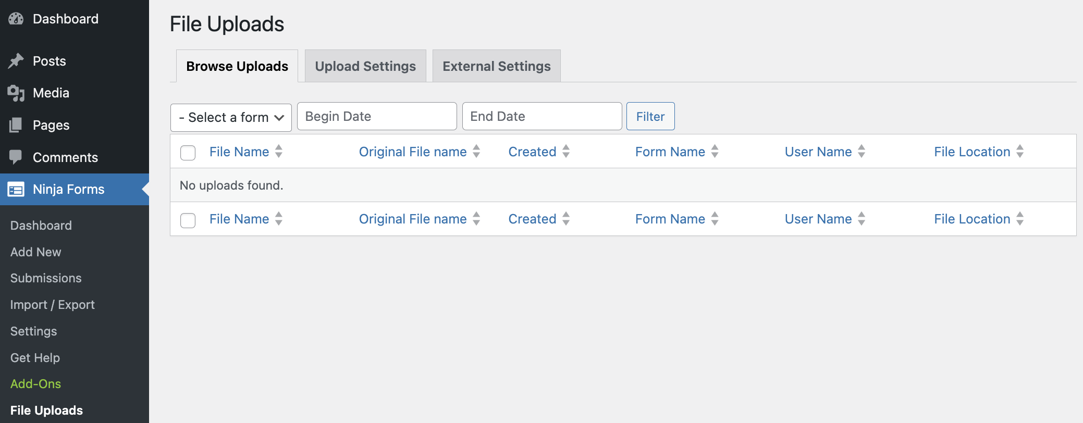Open the Select a form dropdown

(x=231, y=117)
